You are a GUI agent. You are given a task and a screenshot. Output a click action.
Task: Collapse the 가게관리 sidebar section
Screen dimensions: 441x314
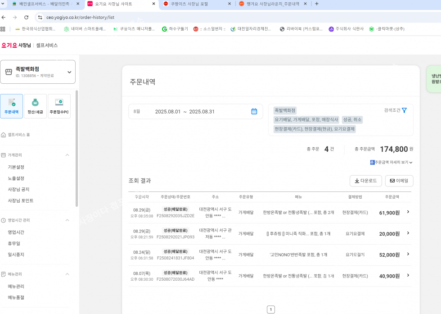coord(67,155)
